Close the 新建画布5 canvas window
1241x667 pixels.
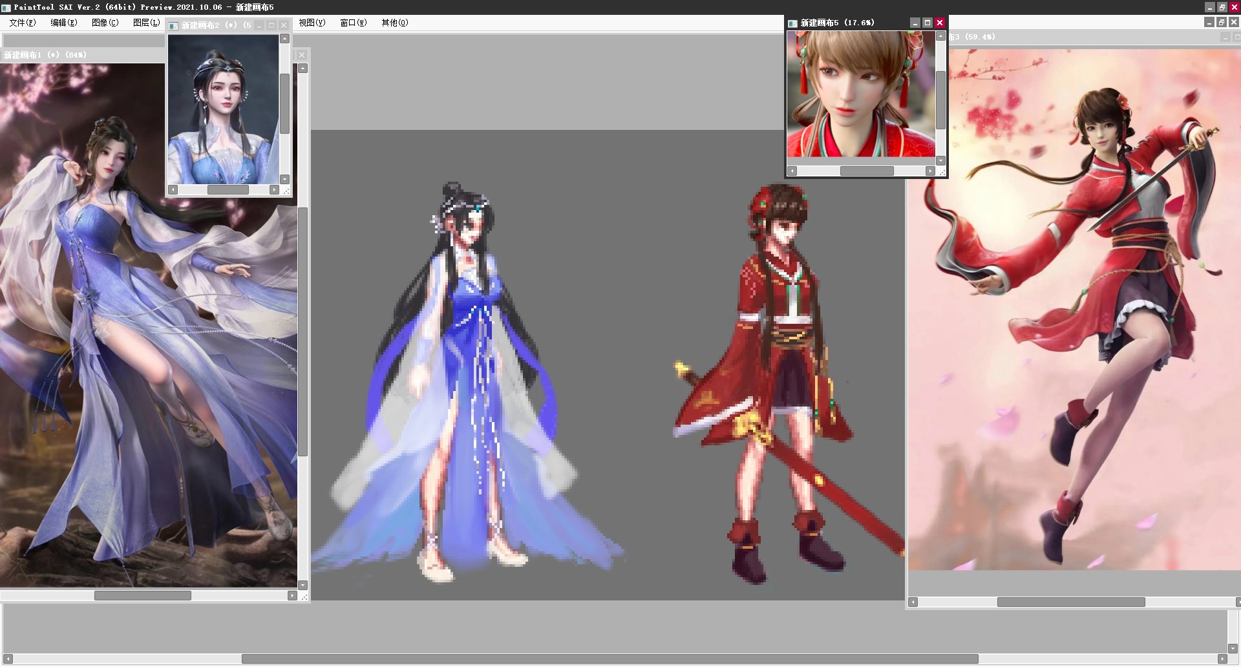pyautogui.click(x=940, y=23)
